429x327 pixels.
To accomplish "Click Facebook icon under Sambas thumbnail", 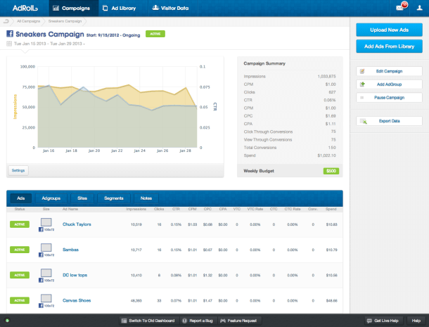I will click(41, 255).
